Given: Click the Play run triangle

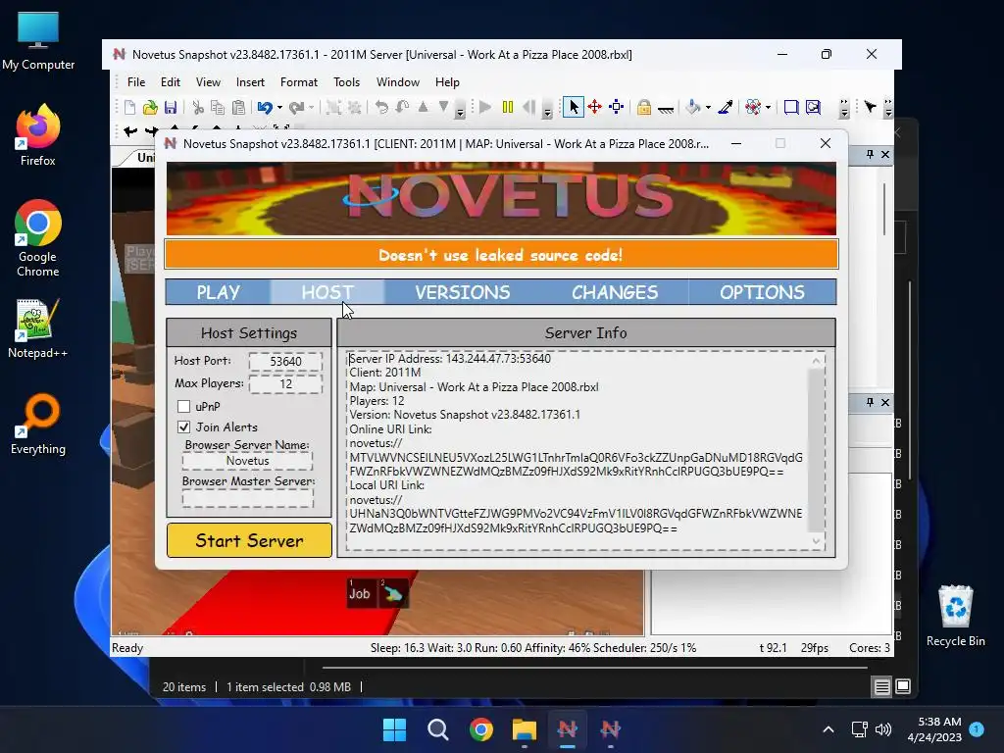Looking at the screenshot, I should [x=485, y=107].
